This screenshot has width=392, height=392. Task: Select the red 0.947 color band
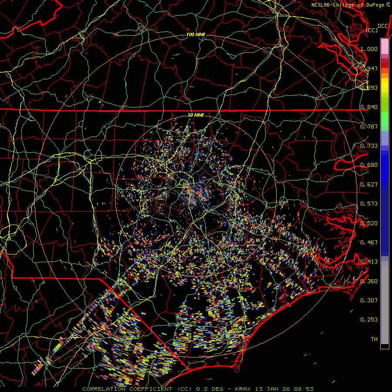click(385, 64)
